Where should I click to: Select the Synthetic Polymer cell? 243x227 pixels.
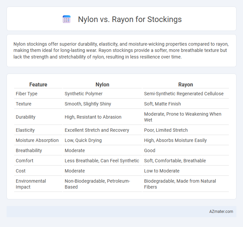(83, 94)
